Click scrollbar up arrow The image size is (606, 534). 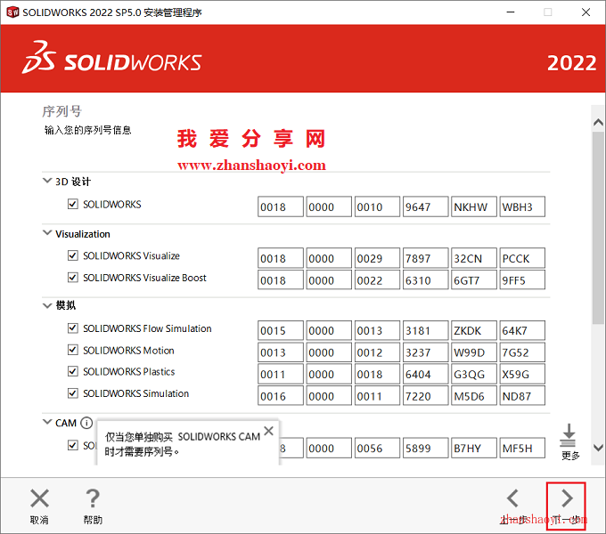coord(598,122)
